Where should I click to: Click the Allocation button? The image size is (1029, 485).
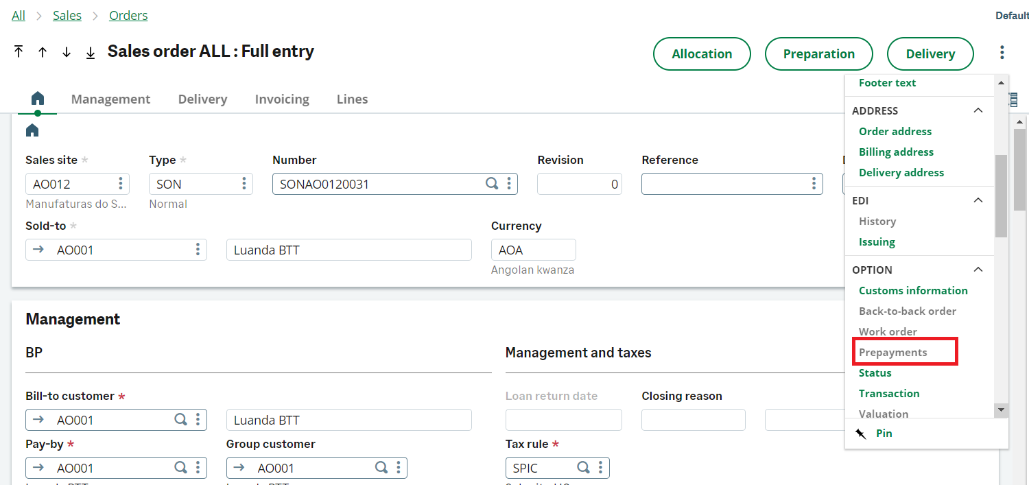tap(702, 54)
